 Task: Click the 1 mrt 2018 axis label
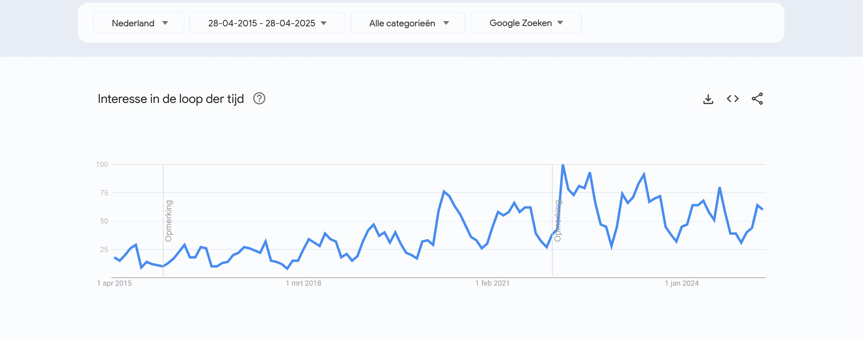pos(303,283)
